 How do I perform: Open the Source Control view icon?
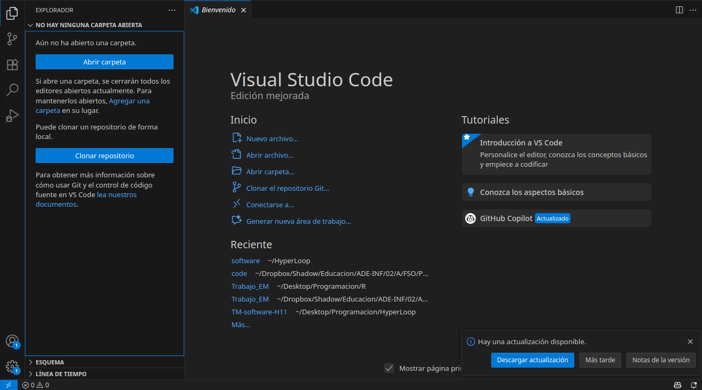click(12, 39)
